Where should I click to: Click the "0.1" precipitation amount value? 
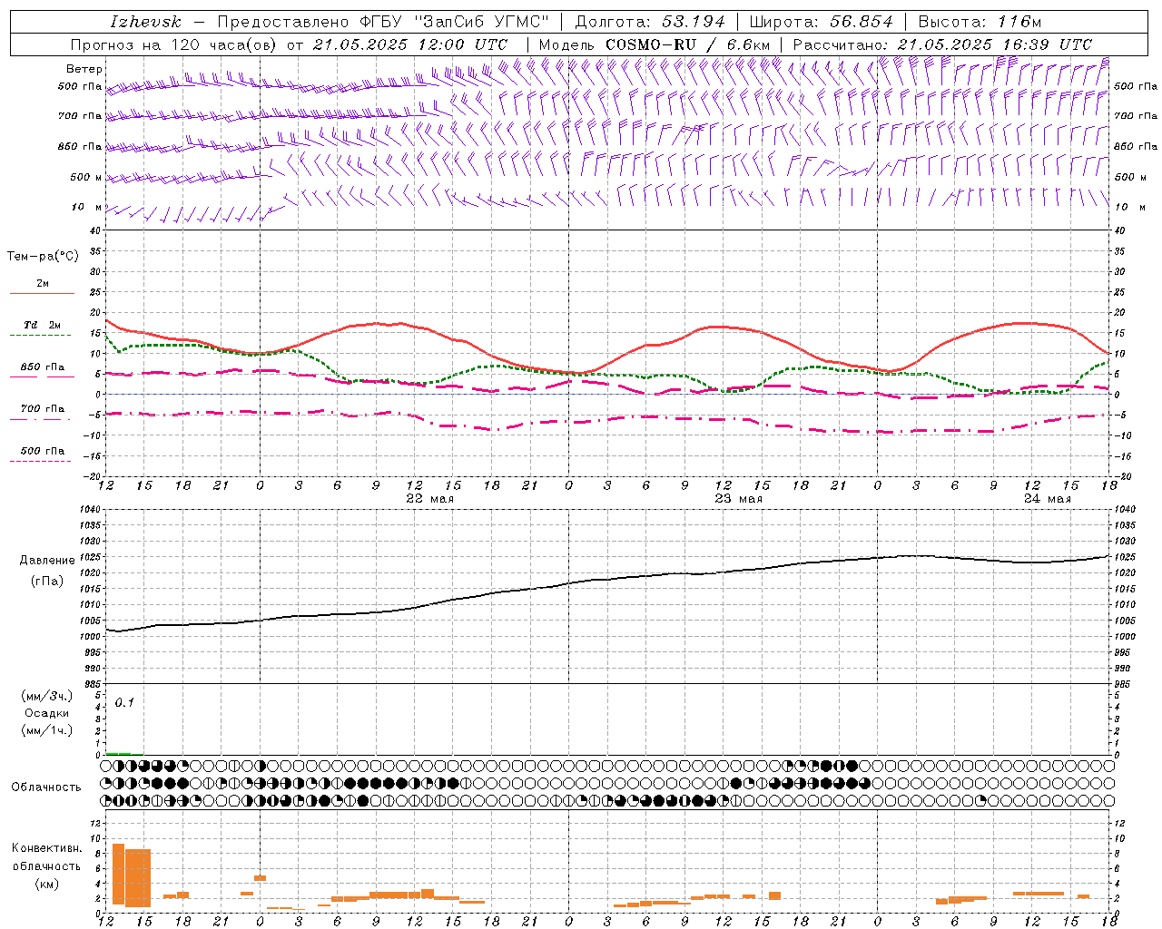124,702
